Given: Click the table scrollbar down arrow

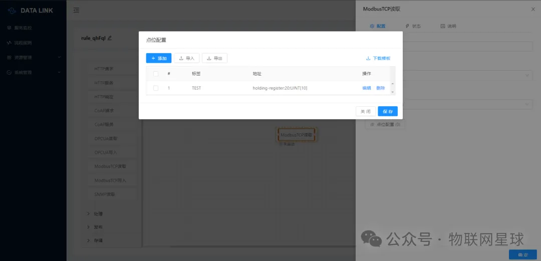Looking at the screenshot, I should [x=392, y=92].
